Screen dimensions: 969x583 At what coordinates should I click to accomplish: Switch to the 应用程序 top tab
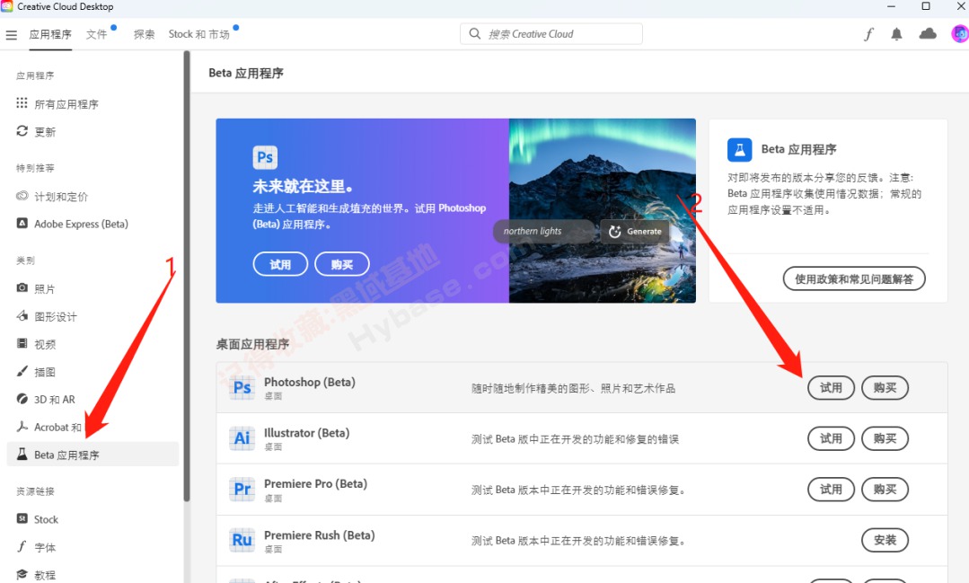[50, 35]
